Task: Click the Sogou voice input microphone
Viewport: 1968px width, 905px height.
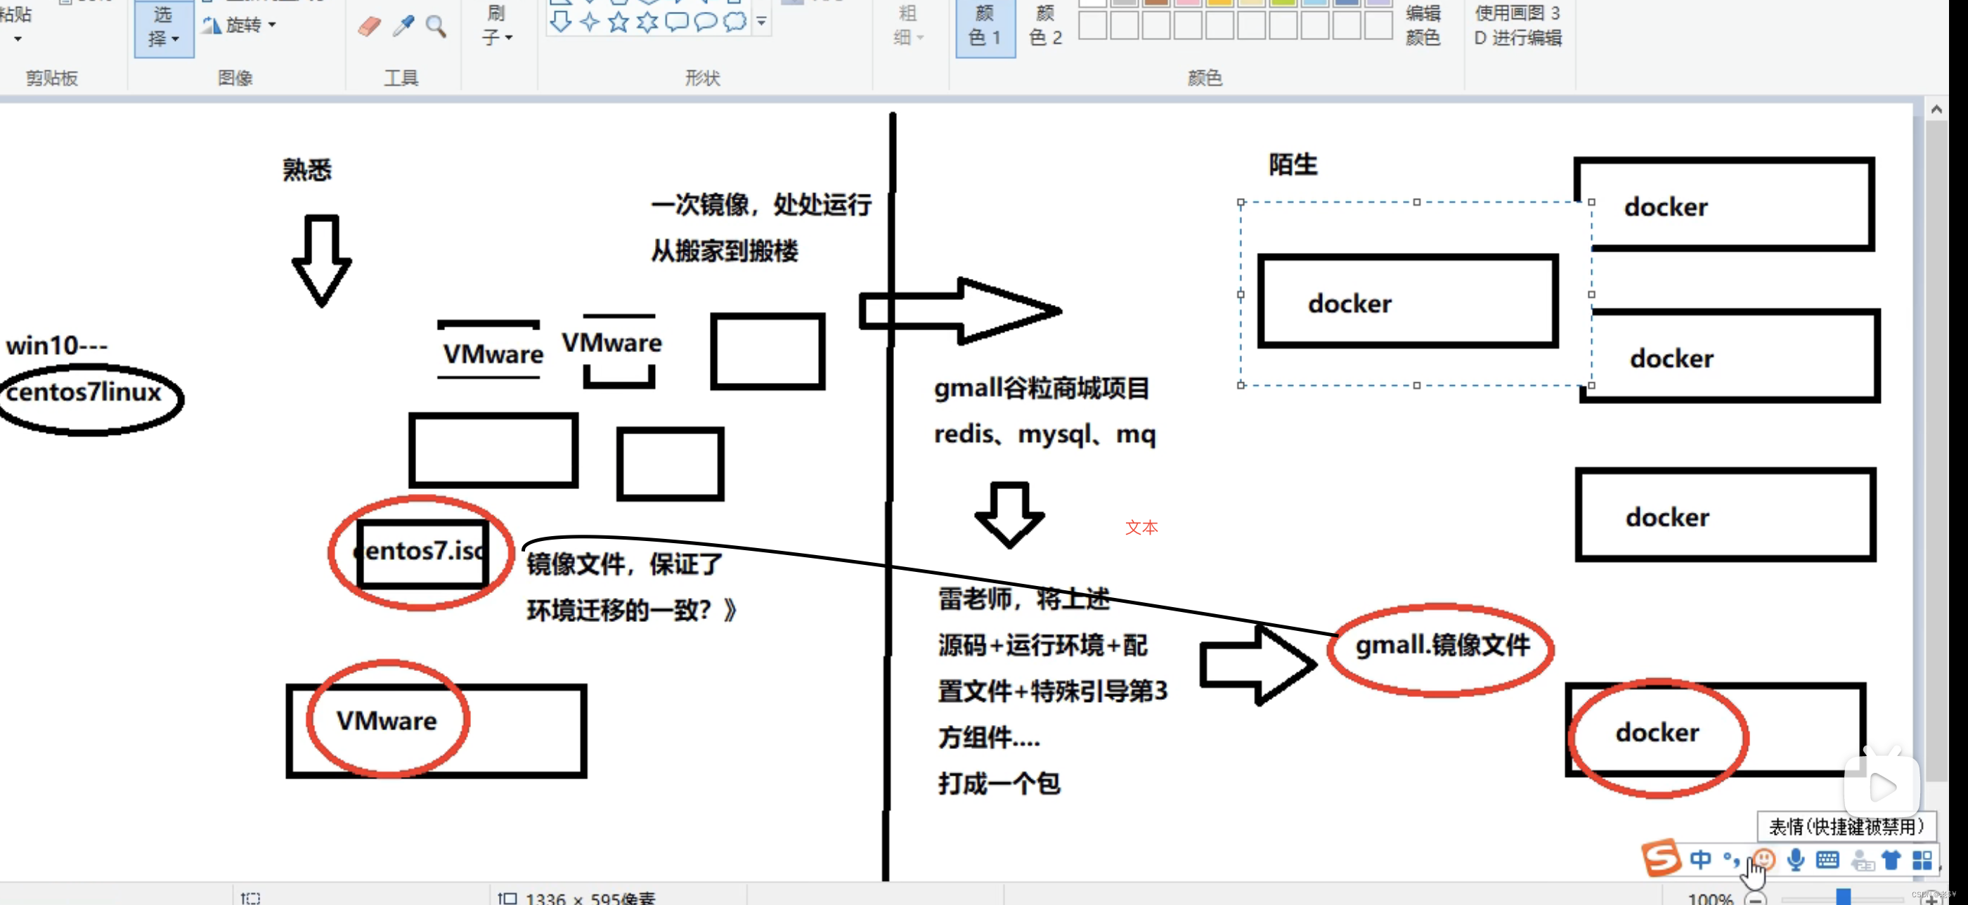Action: pyautogui.click(x=1795, y=859)
